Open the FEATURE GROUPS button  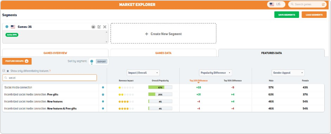point(17,61)
